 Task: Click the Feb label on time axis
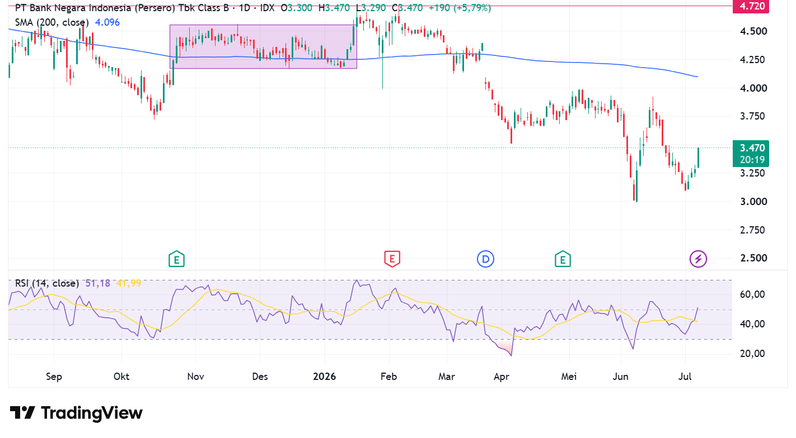[x=388, y=377]
